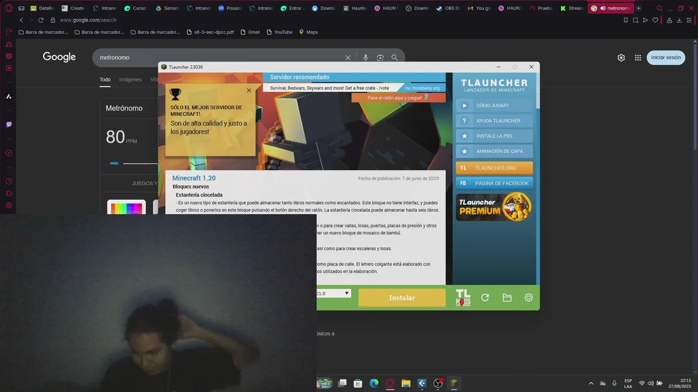Click the browser back arrow
This screenshot has height=392, width=698.
click(21, 20)
